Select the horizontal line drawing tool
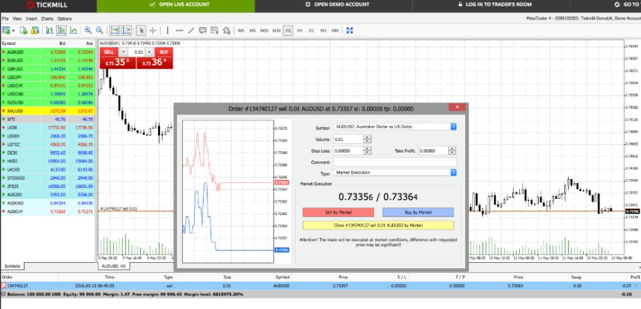The width and height of the screenshot is (641, 309). [179, 31]
